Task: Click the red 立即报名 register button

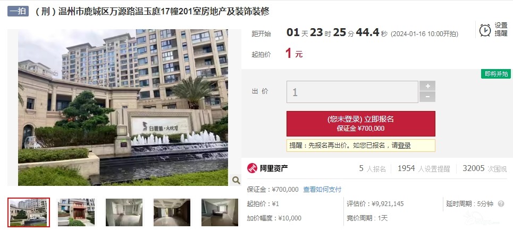Action: [x=361, y=124]
